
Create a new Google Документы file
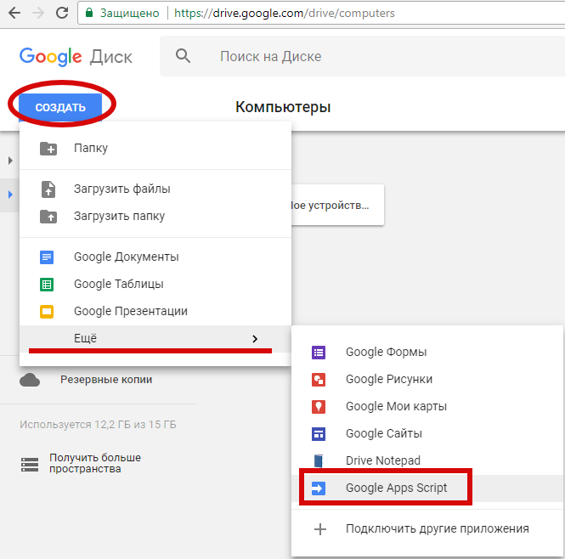click(x=155, y=257)
